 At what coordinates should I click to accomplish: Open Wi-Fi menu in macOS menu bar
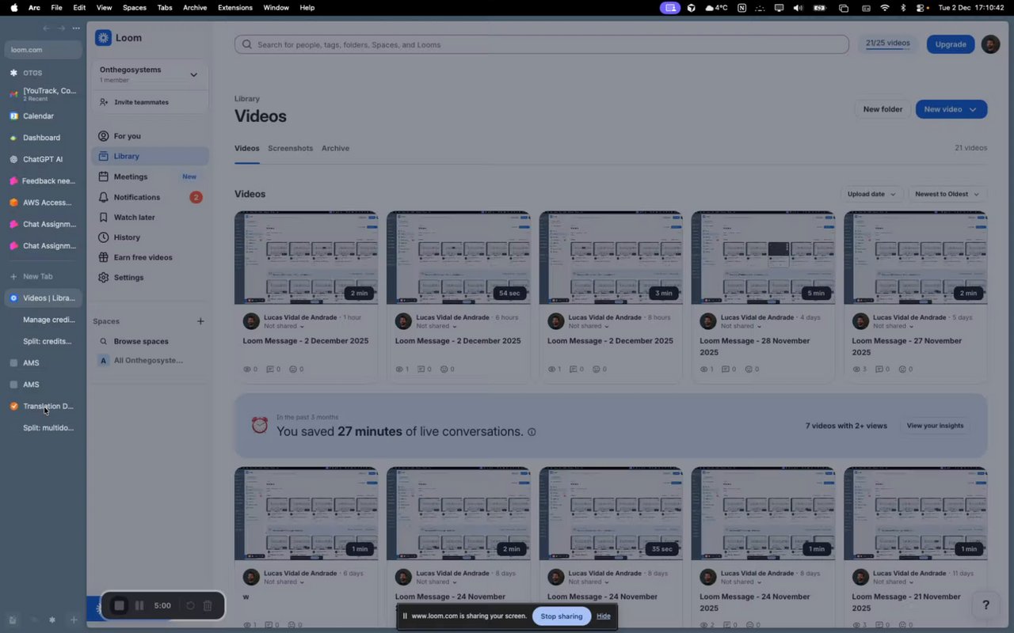pyautogui.click(x=885, y=8)
